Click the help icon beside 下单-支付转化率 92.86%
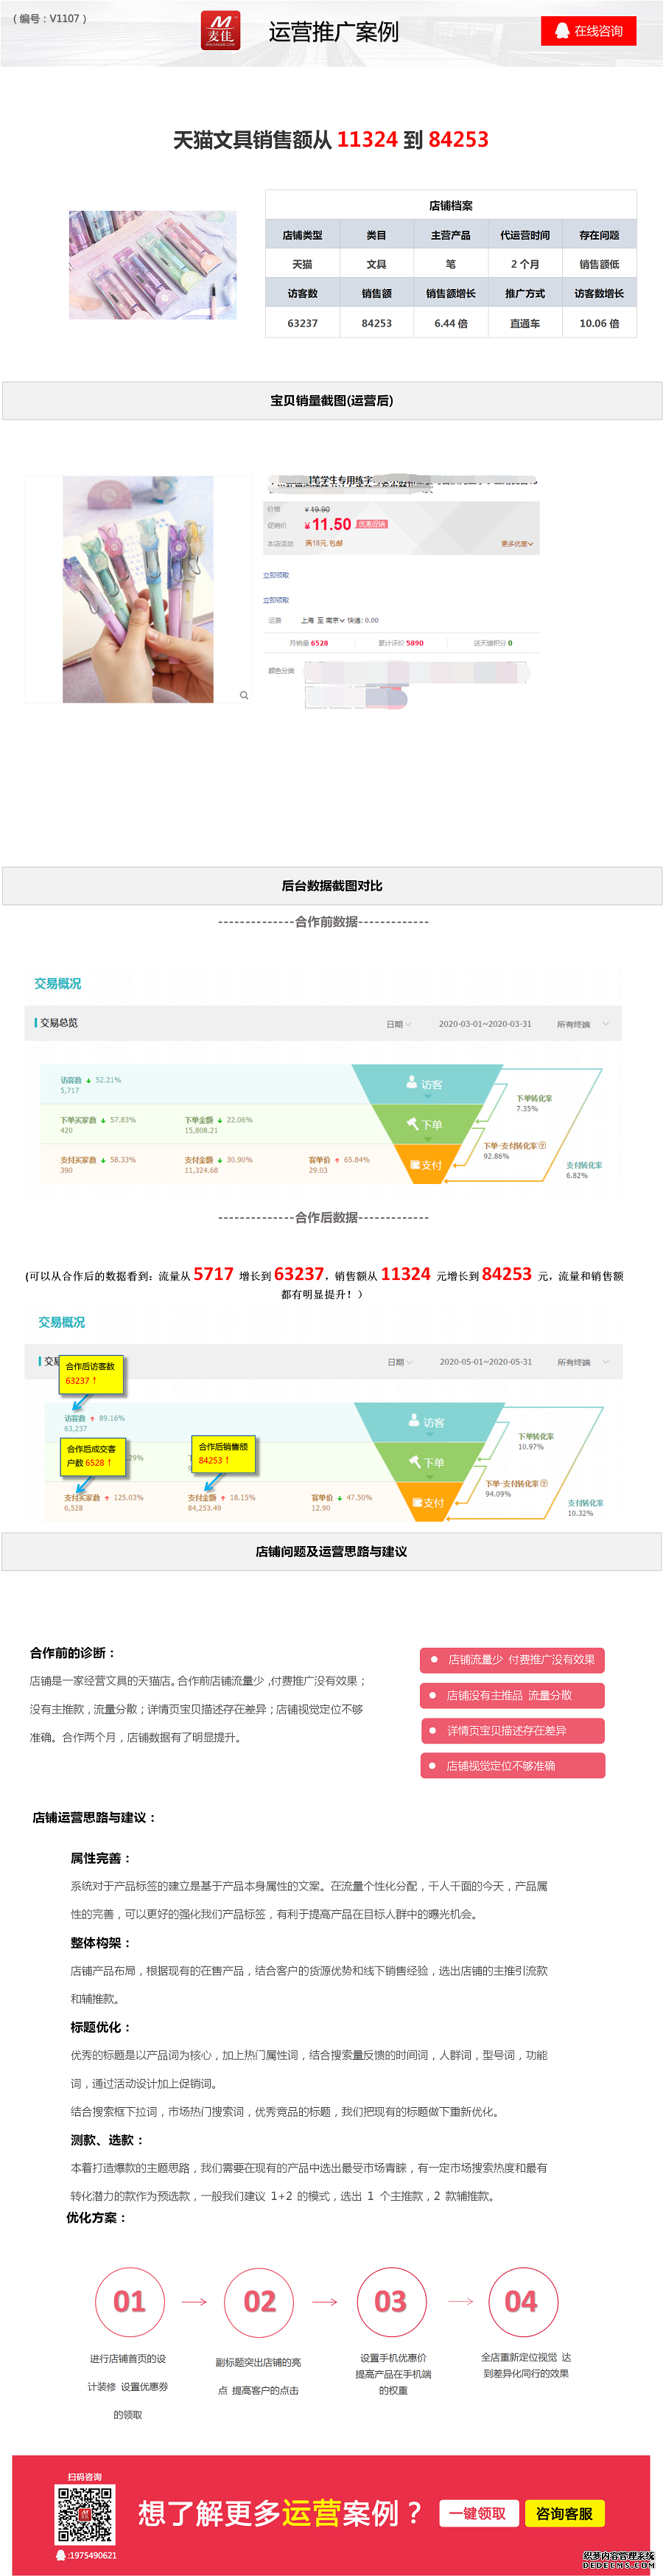 (x=542, y=1146)
